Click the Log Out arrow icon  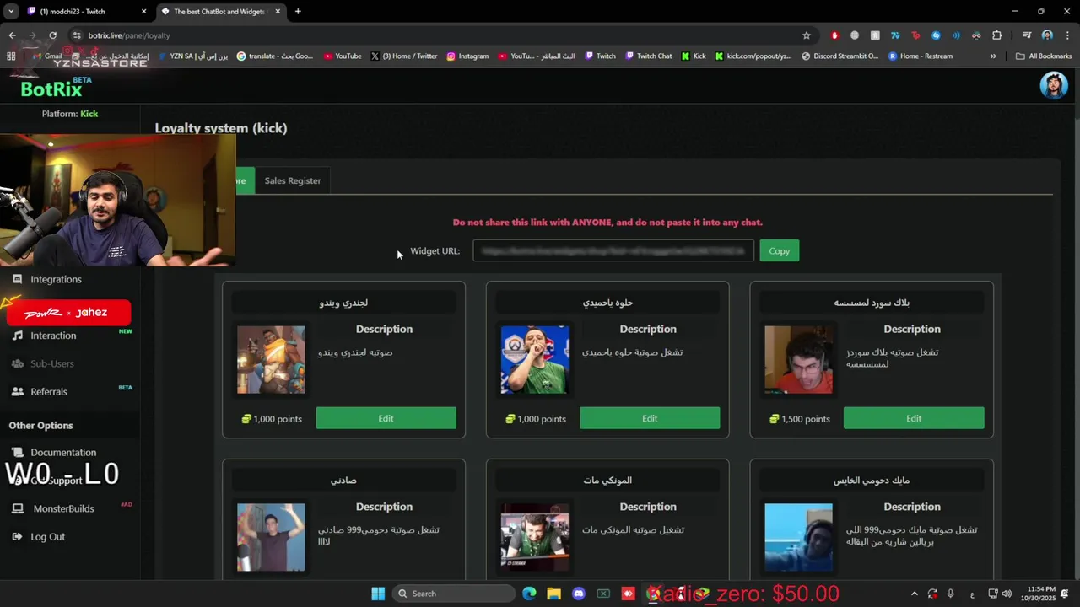click(17, 536)
